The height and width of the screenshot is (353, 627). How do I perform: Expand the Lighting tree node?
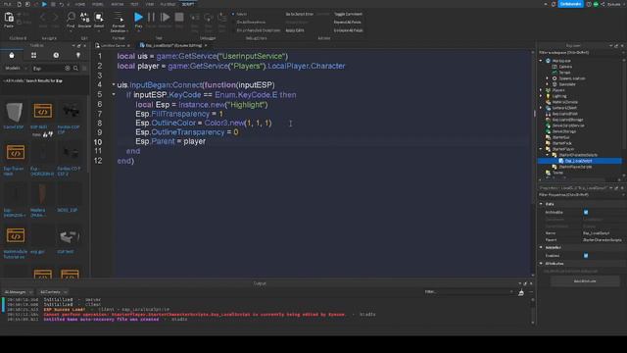(541, 96)
